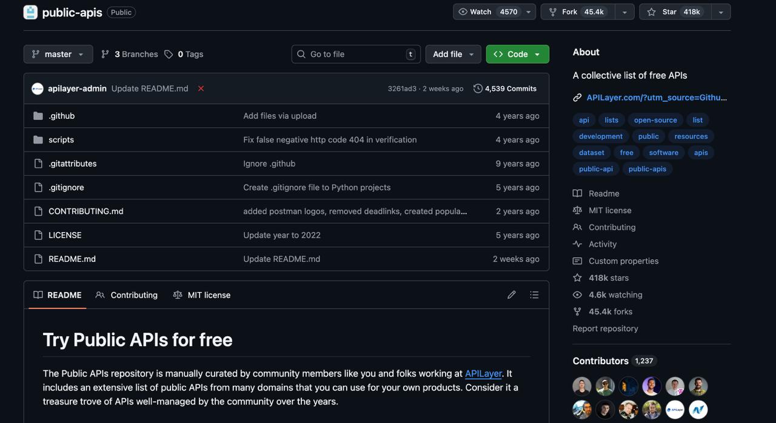Click the Watch button
Viewport: 776px width, 423px height.
tap(488, 12)
